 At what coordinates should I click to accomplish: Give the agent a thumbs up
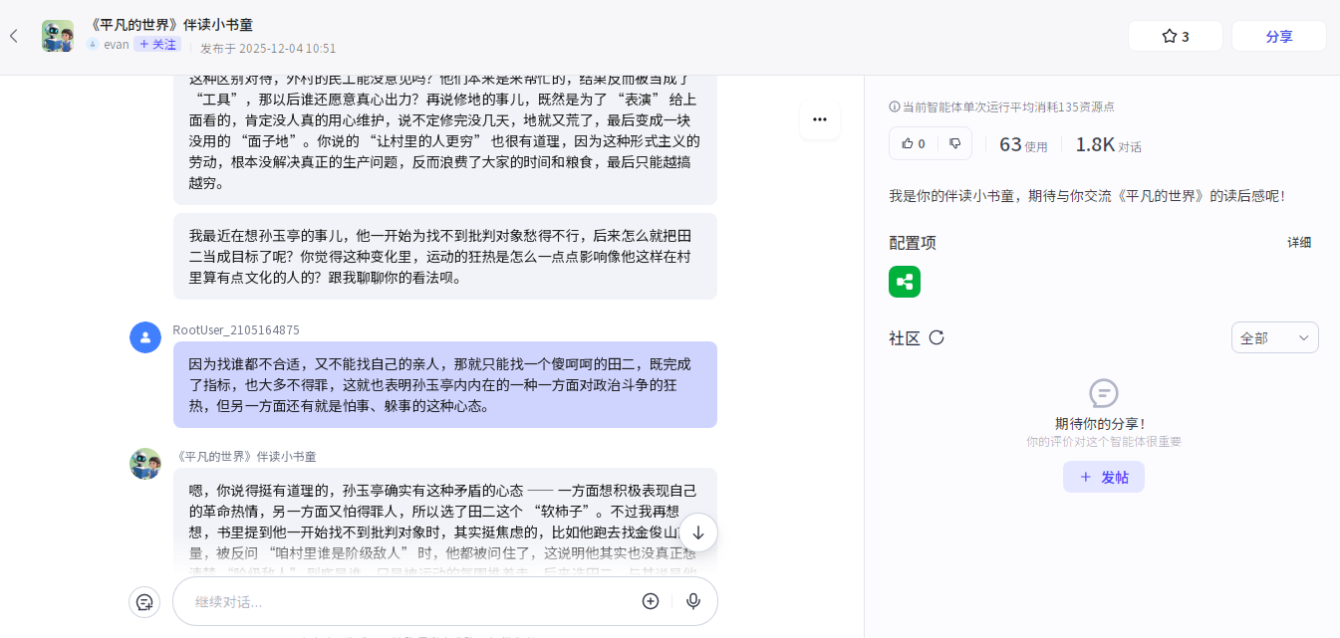click(x=913, y=143)
